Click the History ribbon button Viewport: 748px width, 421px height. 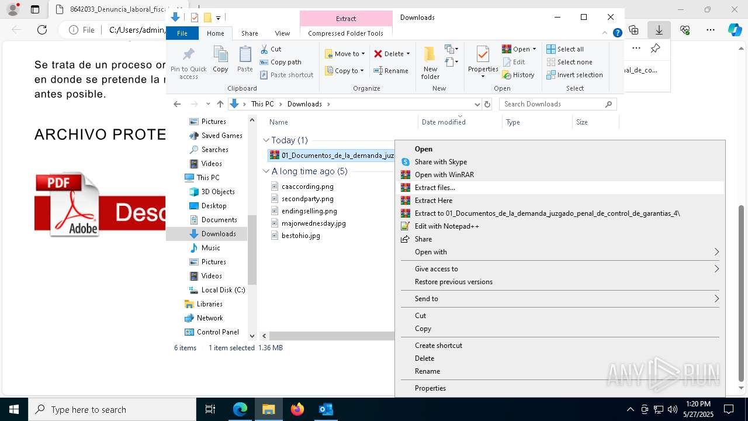pos(518,75)
